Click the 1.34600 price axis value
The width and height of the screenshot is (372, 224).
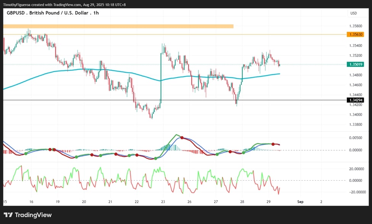click(x=356, y=85)
